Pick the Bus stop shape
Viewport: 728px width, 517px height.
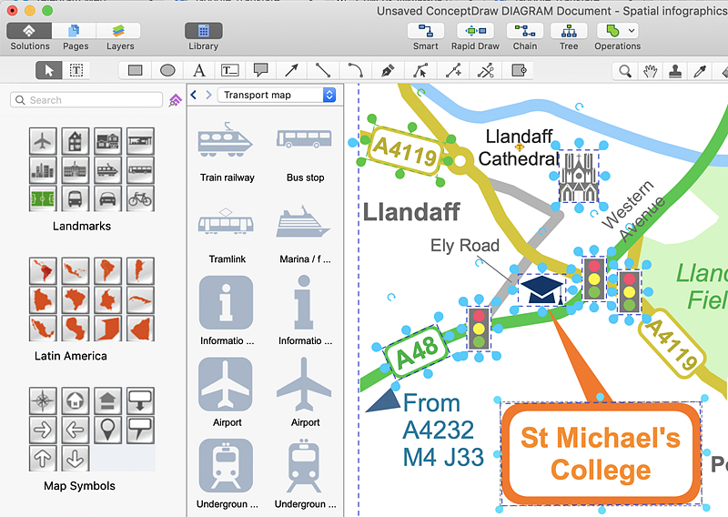304,138
